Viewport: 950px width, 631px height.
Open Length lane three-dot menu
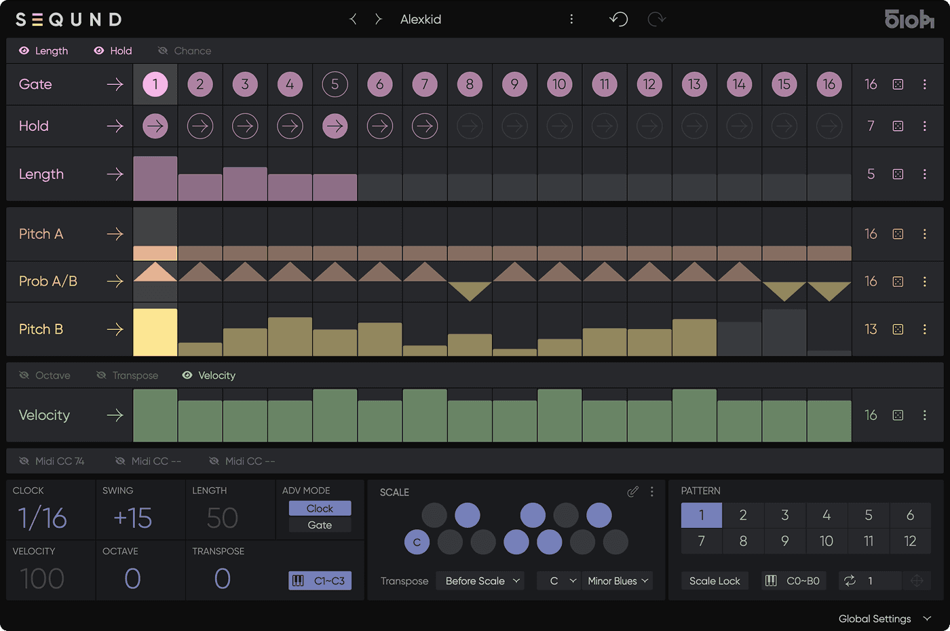coord(925,174)
